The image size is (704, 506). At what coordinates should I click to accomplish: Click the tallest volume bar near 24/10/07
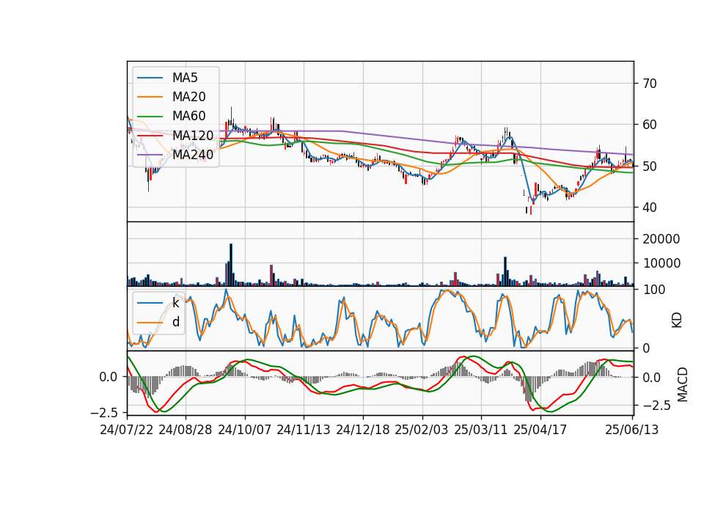[231, 265]
